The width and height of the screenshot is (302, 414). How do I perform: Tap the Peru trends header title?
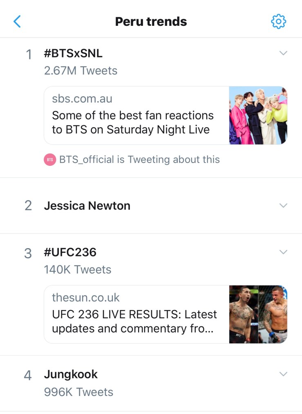tap(151, 21)
